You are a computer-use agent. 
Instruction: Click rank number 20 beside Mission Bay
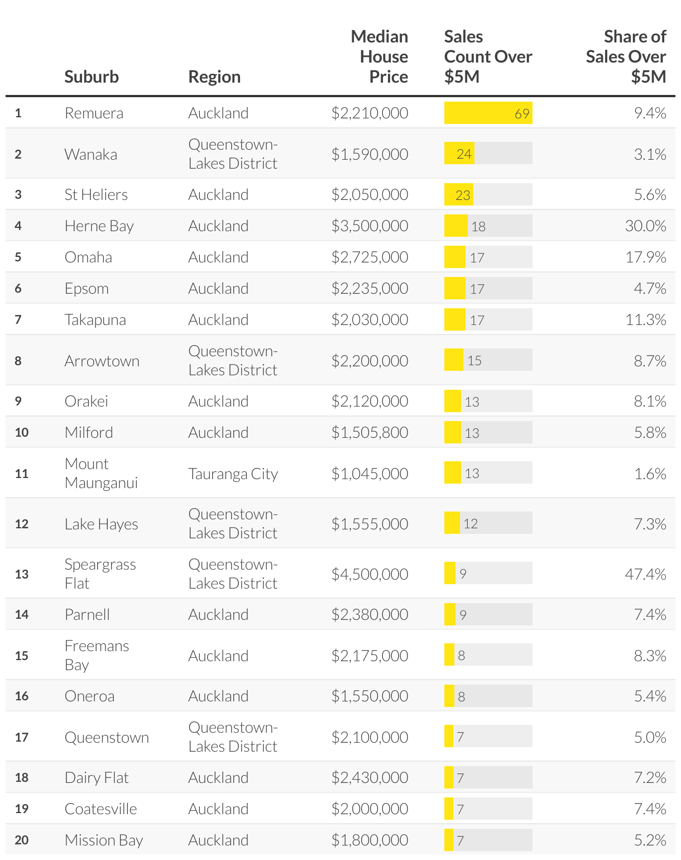click(x=22, y=840)
